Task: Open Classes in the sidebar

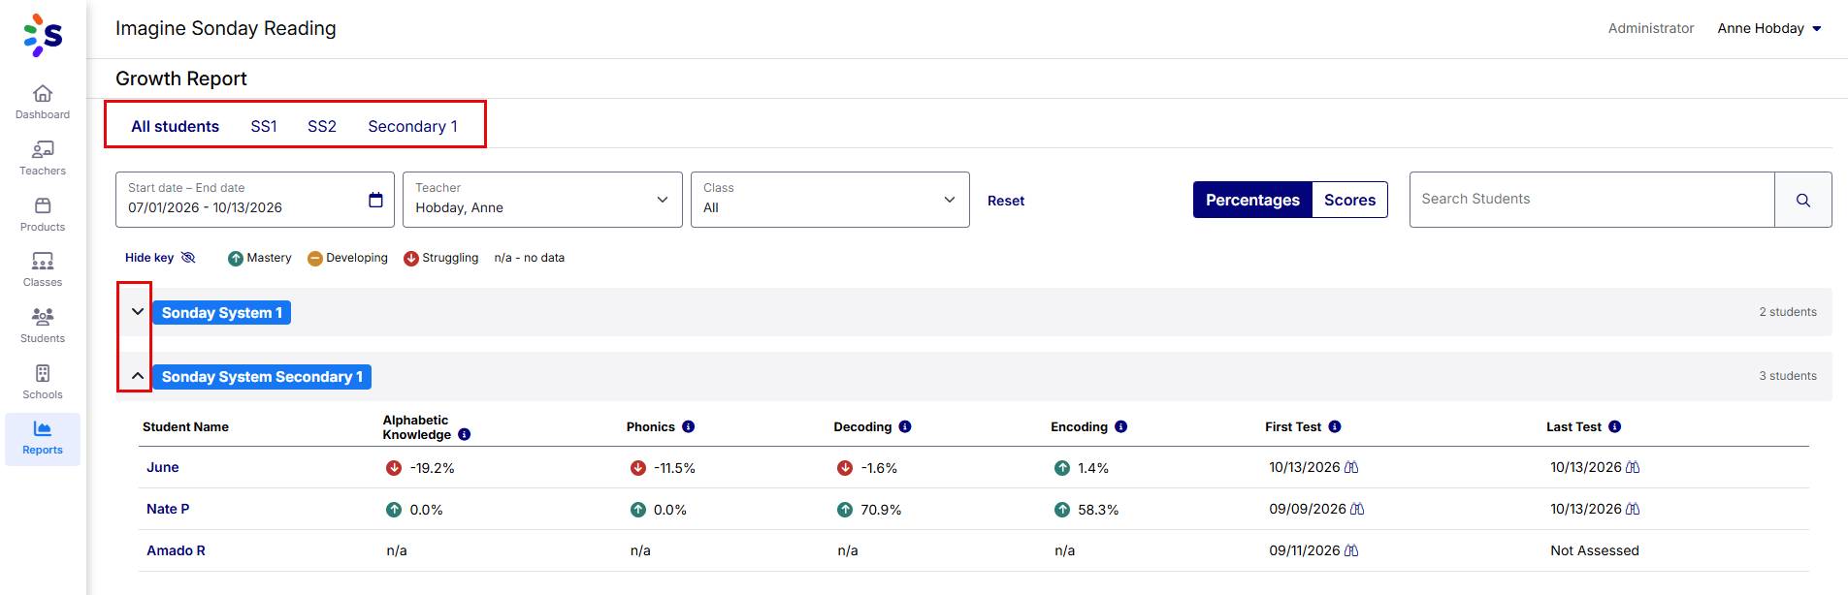Action: (43, 269)
